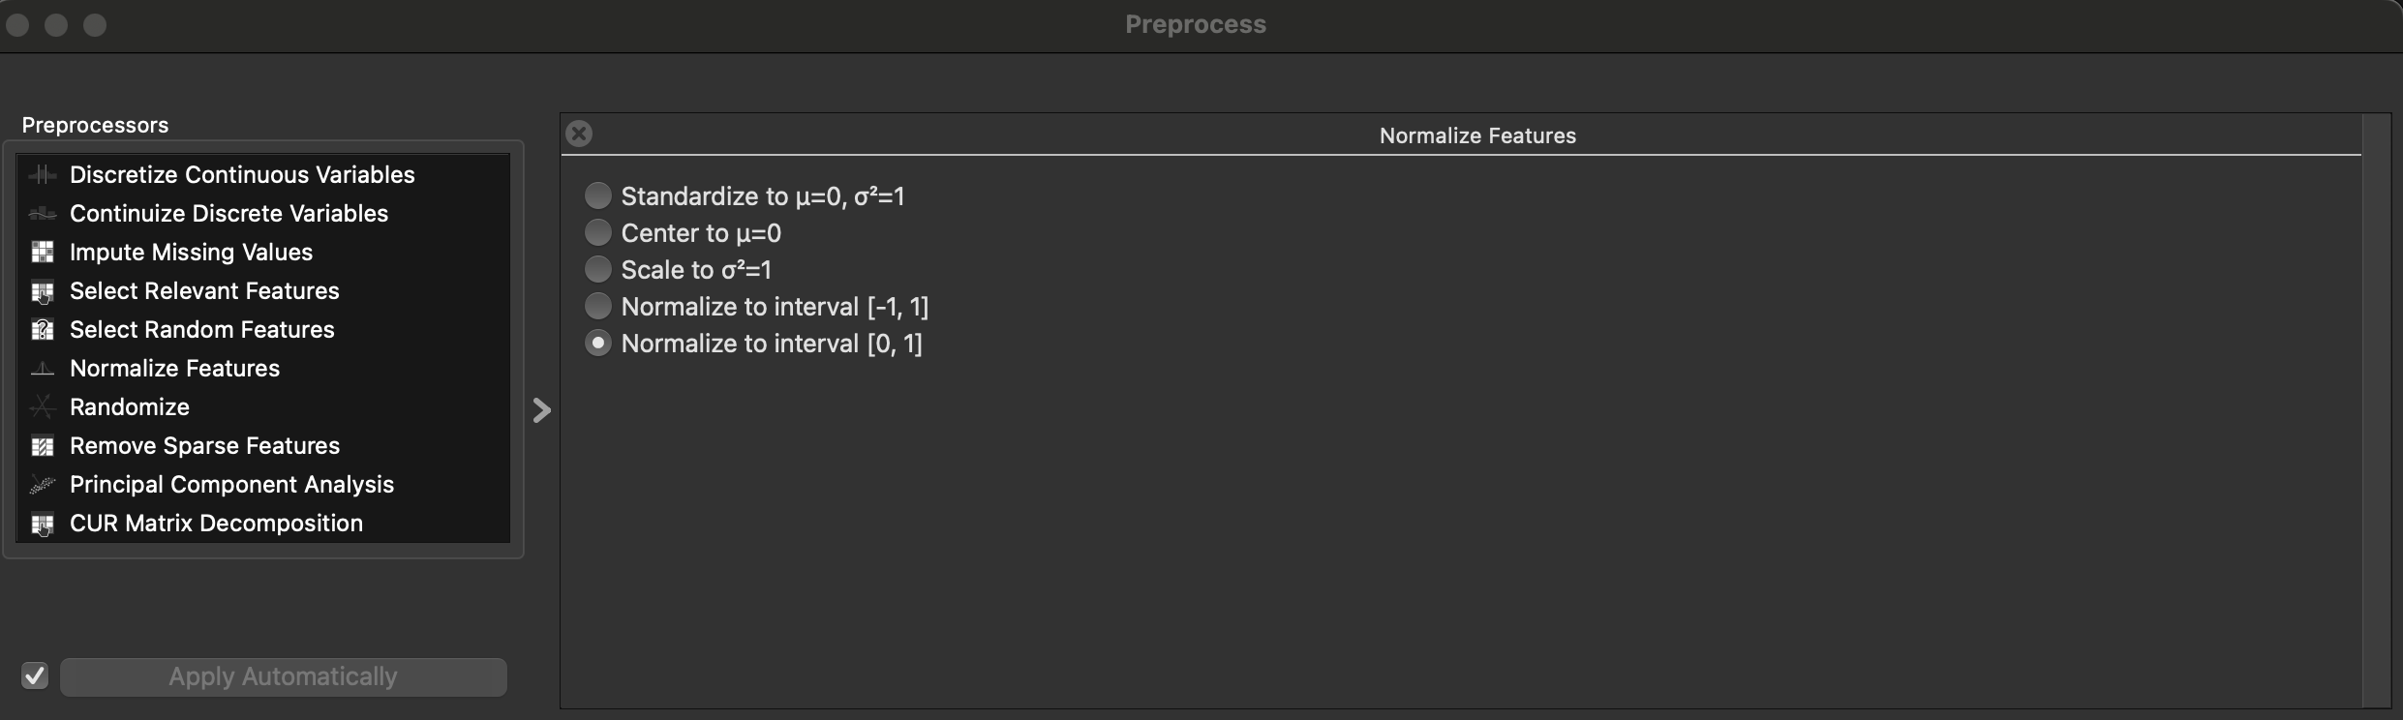Click the Remove Sparse Features icon
Image resolution: width=2403 pixels, height=720 pixels.
(43, 446)
